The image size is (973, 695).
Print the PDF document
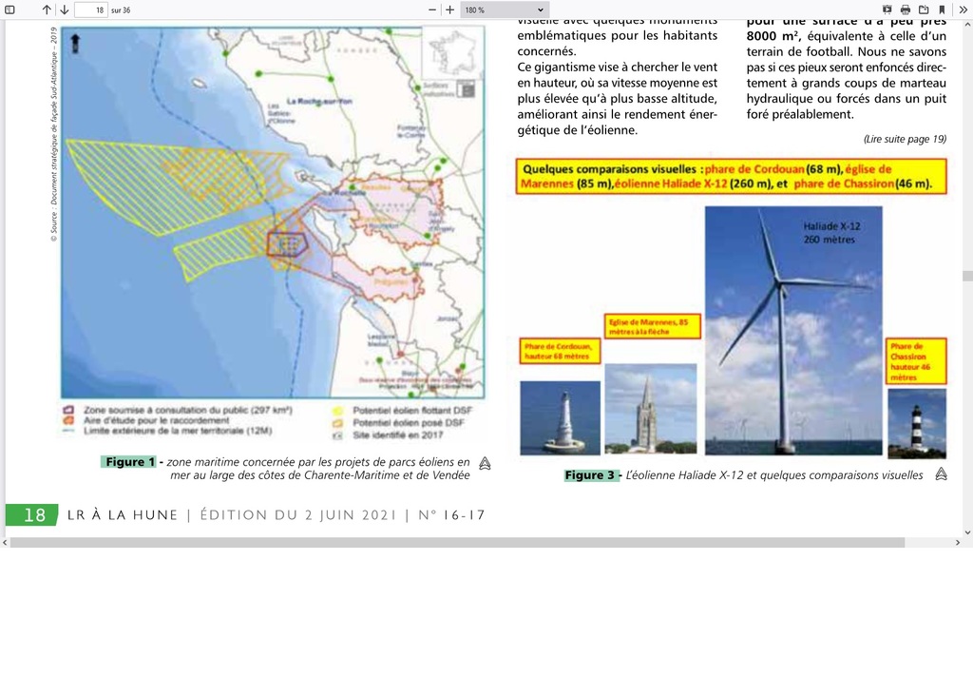[906, 10]
